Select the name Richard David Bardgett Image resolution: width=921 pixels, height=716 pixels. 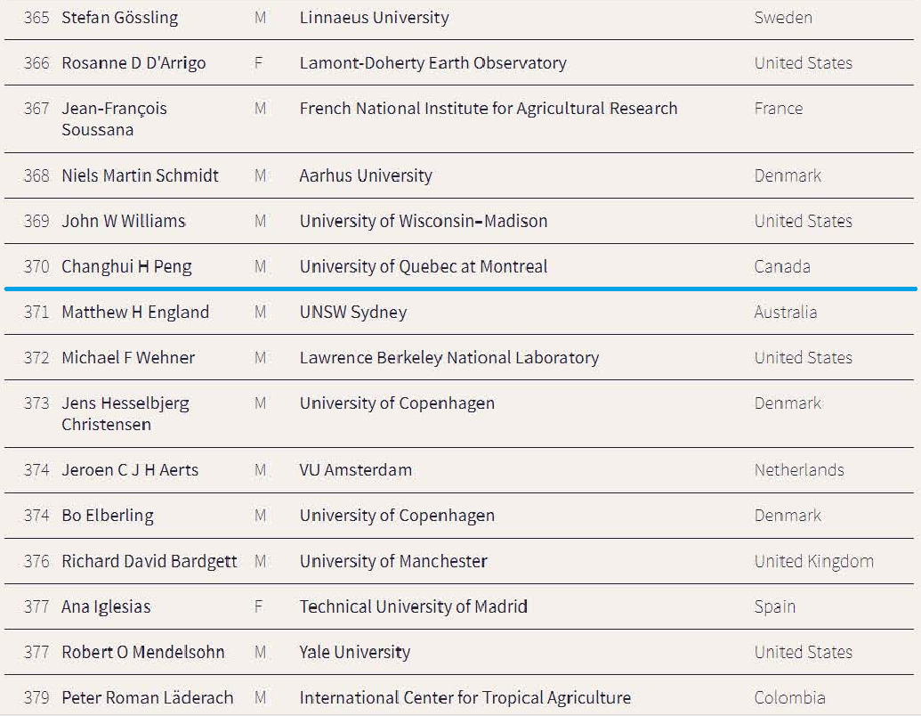pos(149,561)
